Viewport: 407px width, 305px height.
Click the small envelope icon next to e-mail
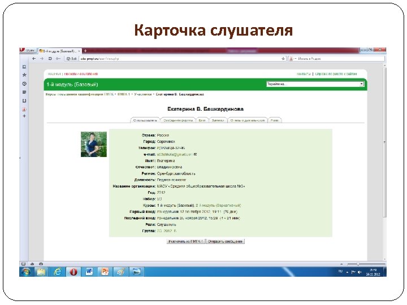(x=195, y=154)
